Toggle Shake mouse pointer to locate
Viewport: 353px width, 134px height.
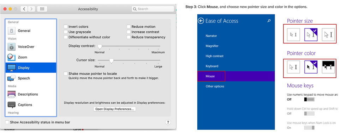[66, 74]
